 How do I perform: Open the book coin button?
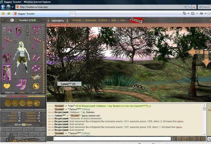tap(30, 103)
